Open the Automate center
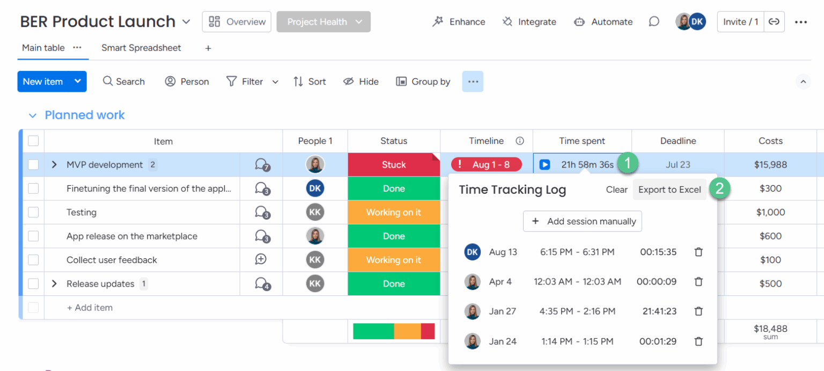The image size is (824, 371). pos(603,21)
